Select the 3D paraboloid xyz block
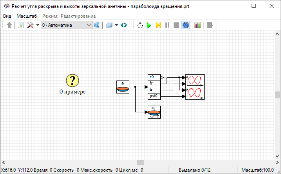281x174 pixels. pos(154,112)
